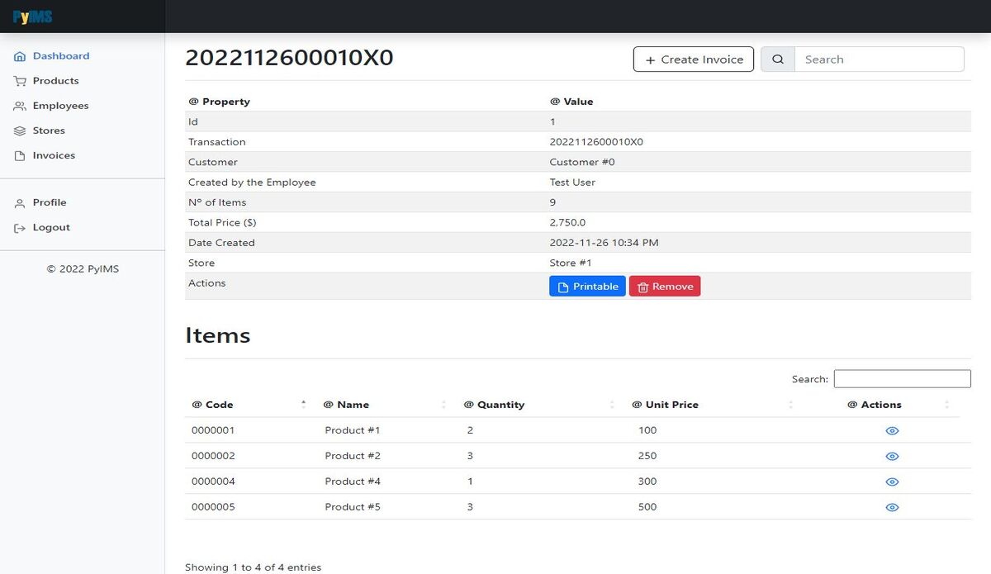991x574 pixels.
Task: Sort table by Quantity header
Action: [500, 405]
